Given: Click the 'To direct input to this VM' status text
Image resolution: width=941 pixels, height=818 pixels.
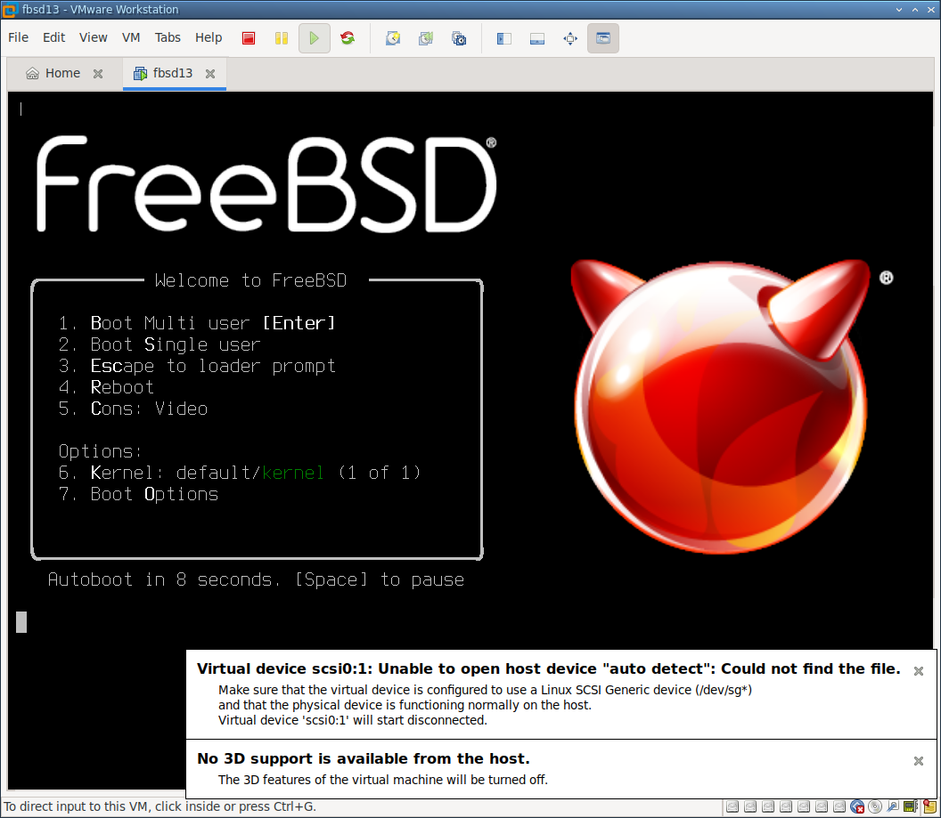Looking at the screenshot, I should [160, 806].
